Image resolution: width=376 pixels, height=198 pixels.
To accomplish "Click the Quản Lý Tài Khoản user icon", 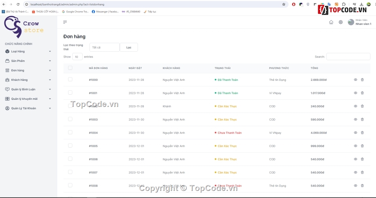I will click(7, 108).
